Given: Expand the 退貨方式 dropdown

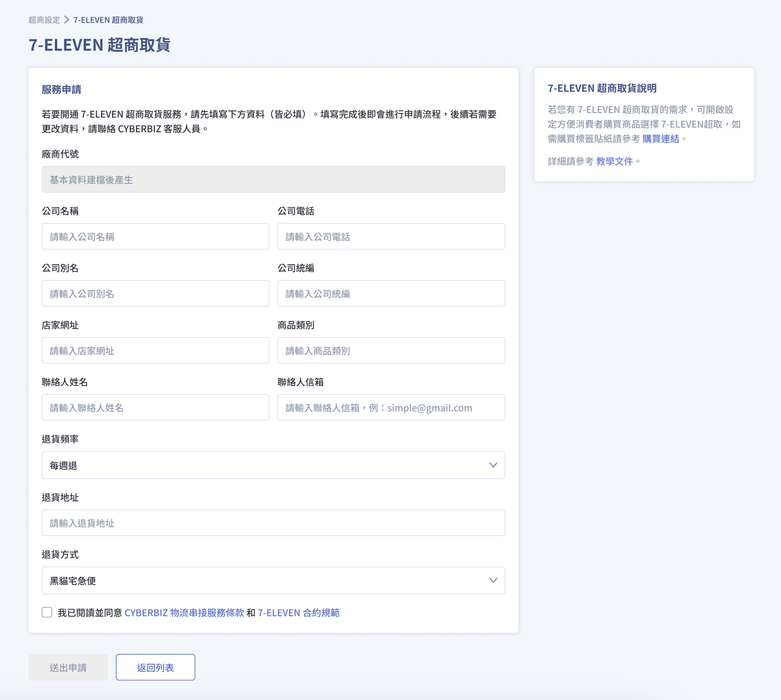Looking at the screenshot, I should pos(273,581).
